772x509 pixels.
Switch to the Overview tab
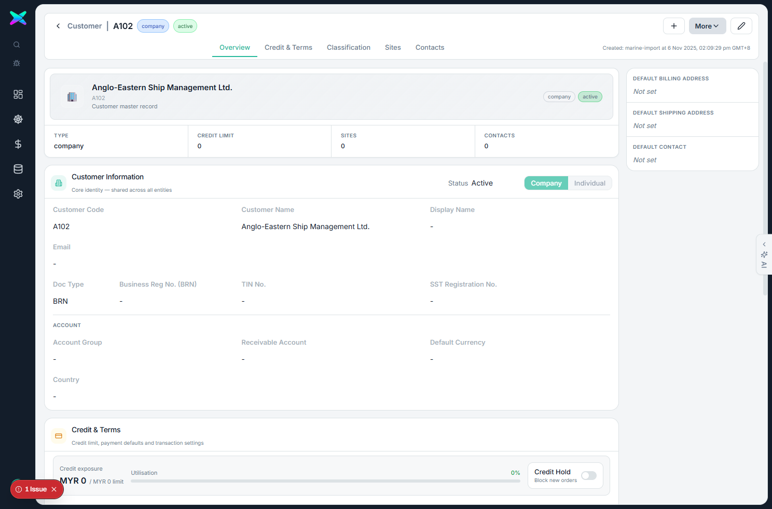coord(235,47)
